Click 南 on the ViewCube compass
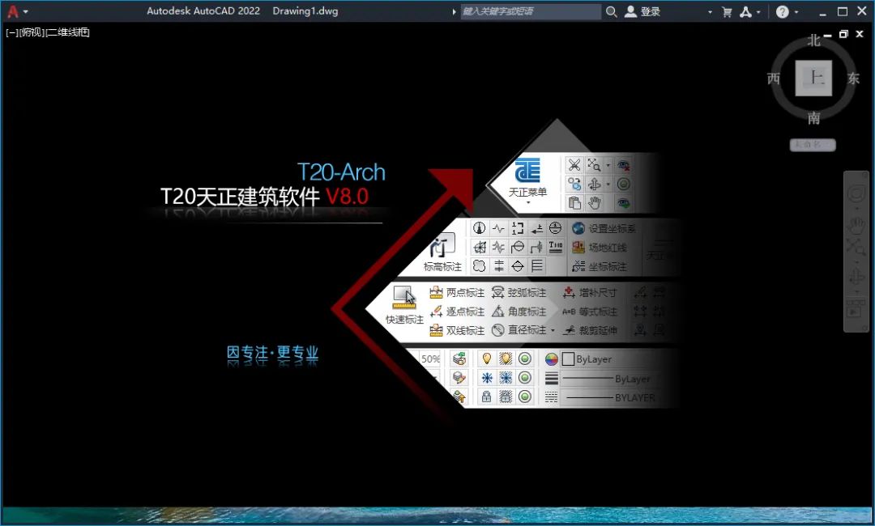 click(x=813, y=117)
